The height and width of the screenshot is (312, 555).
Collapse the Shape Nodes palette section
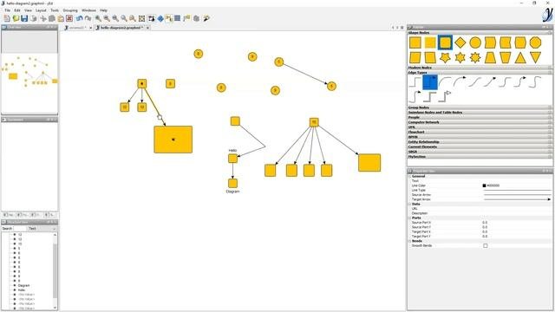(480, 33)
